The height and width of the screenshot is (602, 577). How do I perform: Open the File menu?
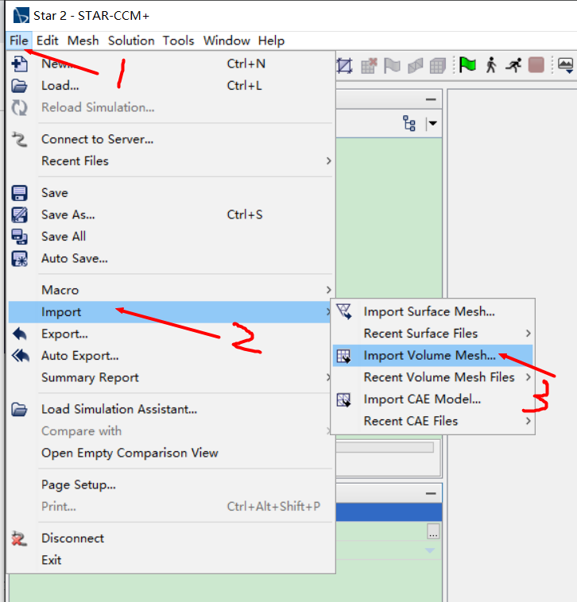pos(19,41)
